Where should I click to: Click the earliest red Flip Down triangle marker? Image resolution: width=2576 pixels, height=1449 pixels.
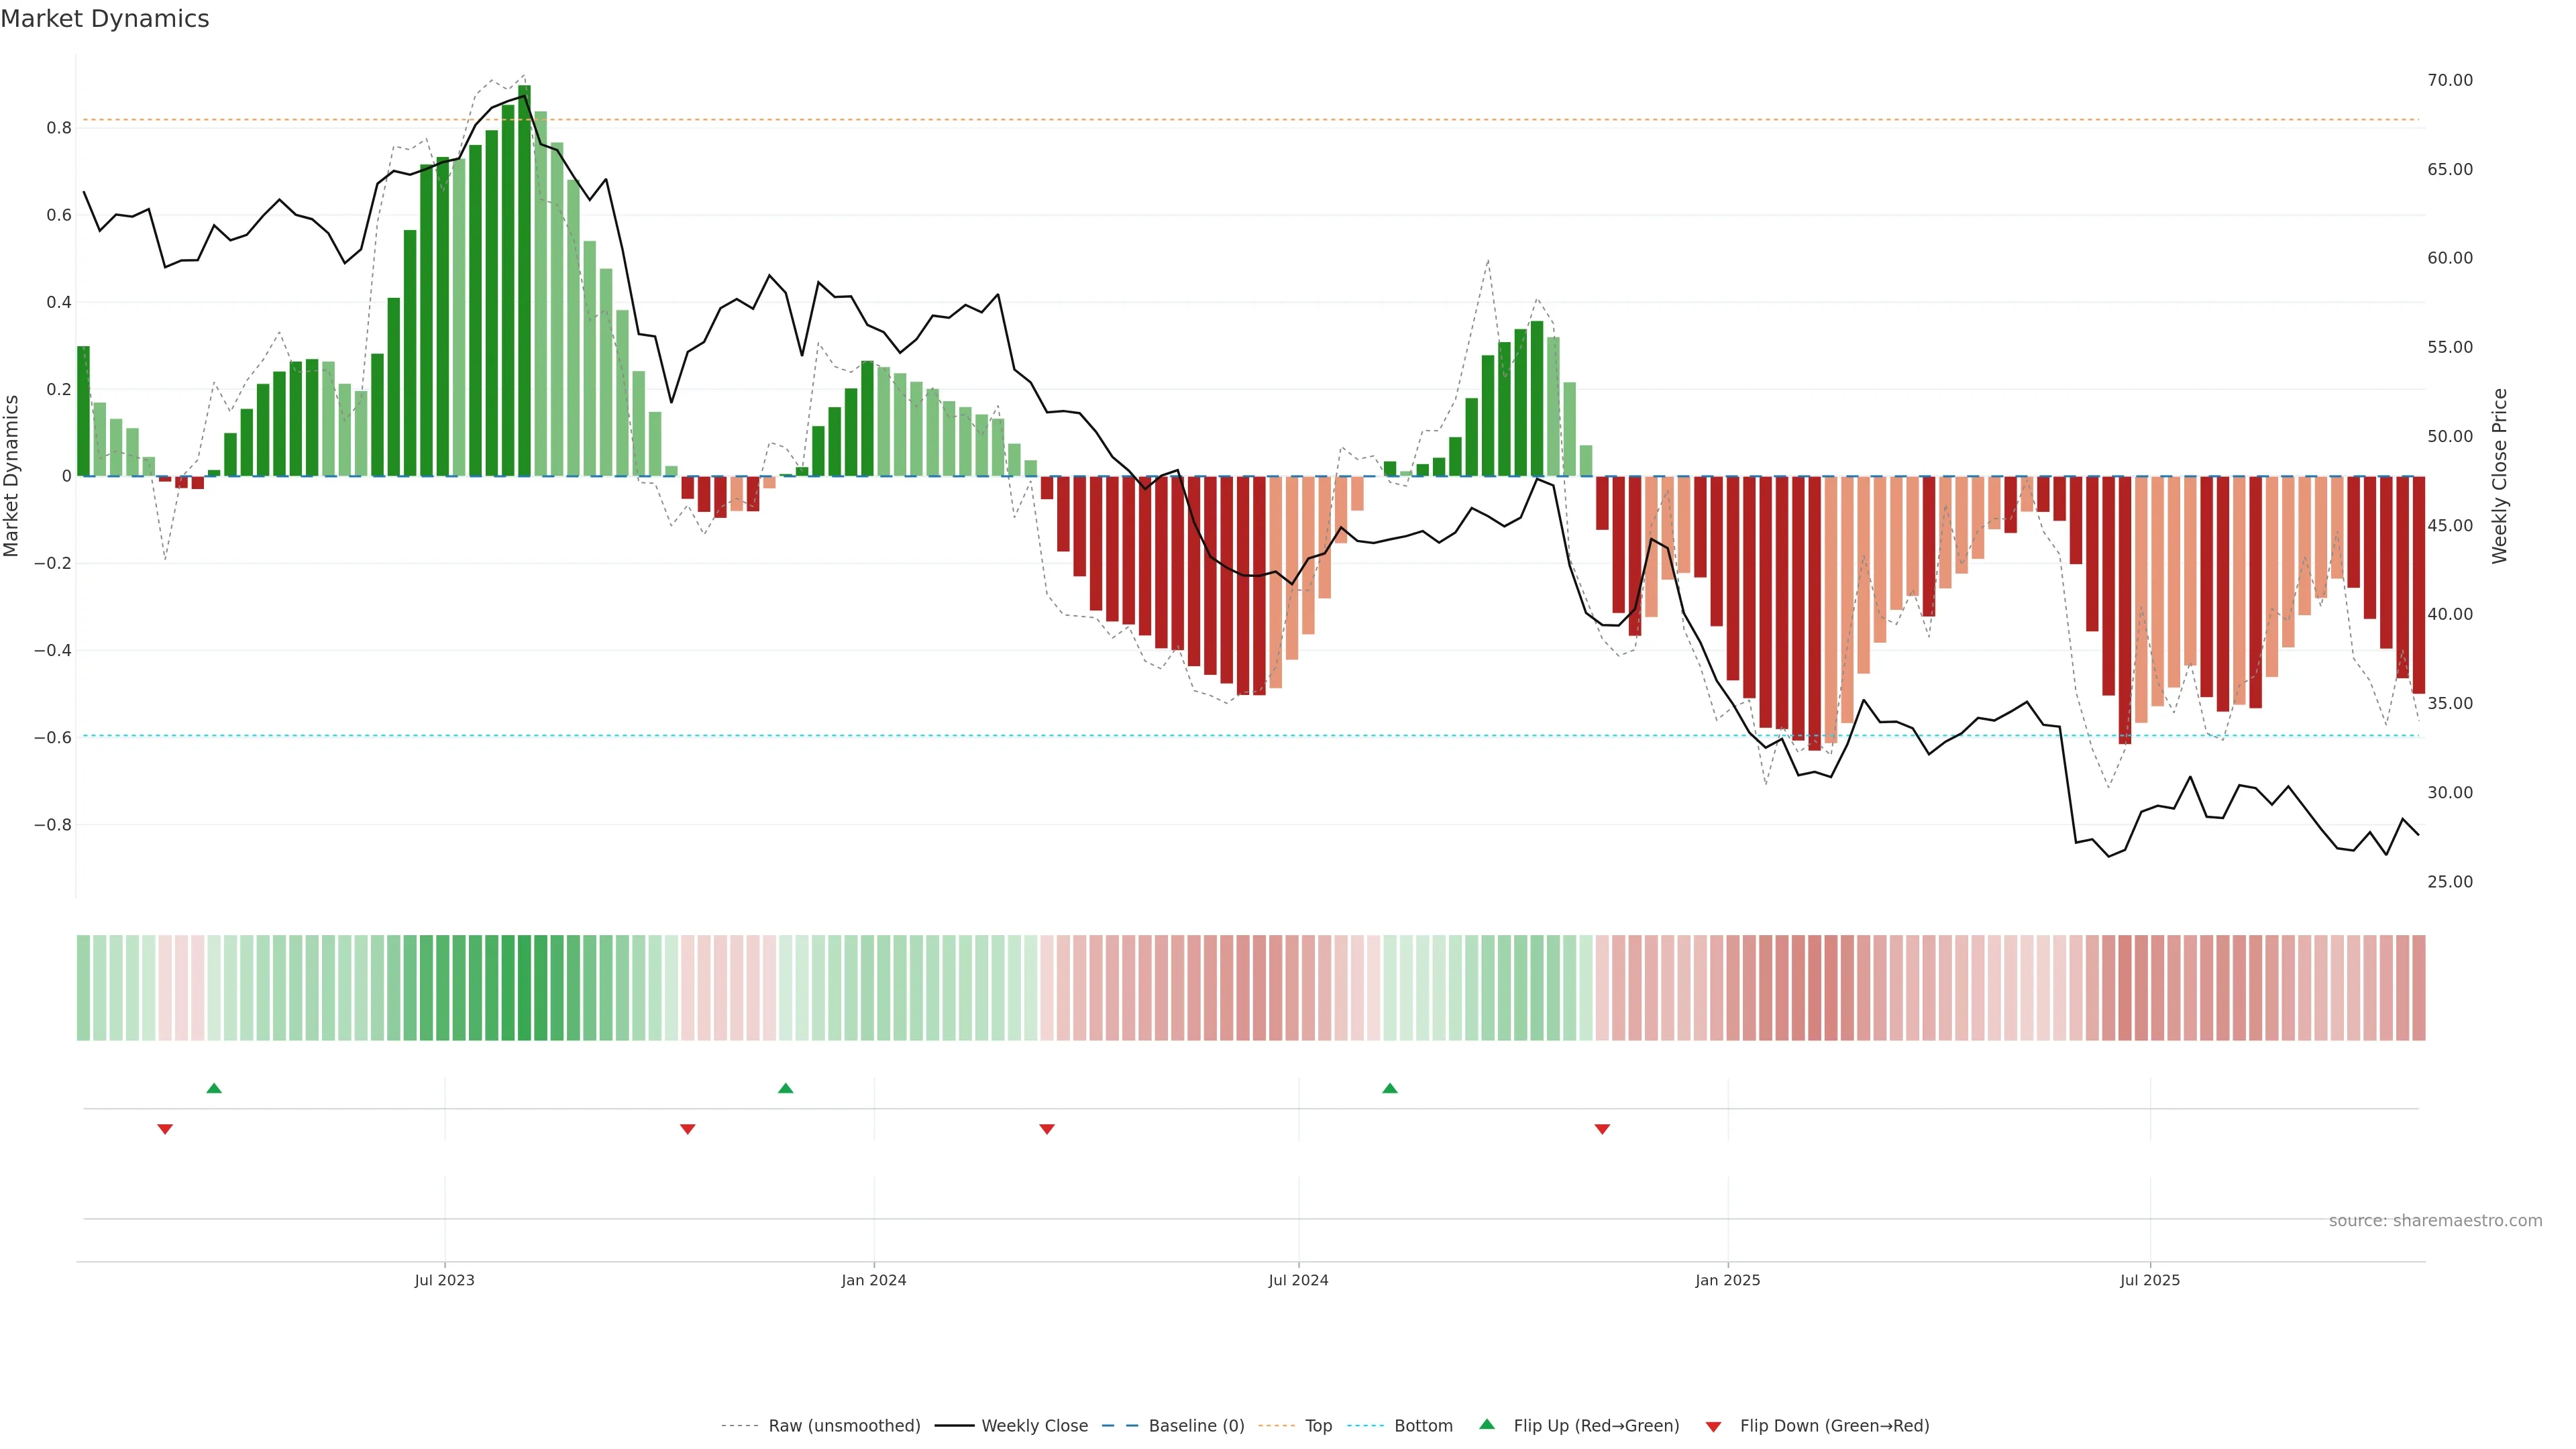(x=165, y=1129)
